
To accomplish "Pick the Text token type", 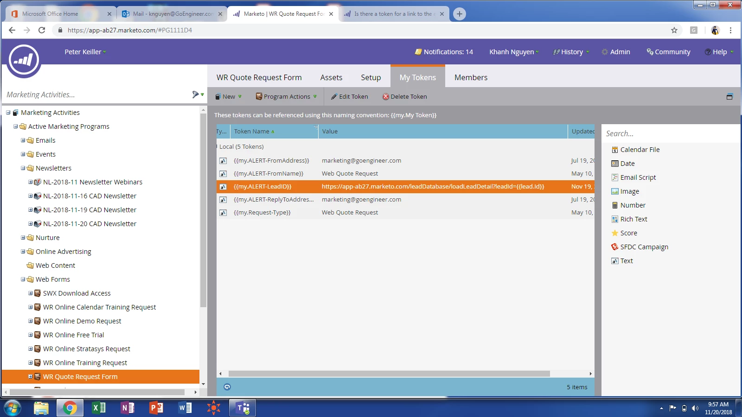I will pos(622,261).
